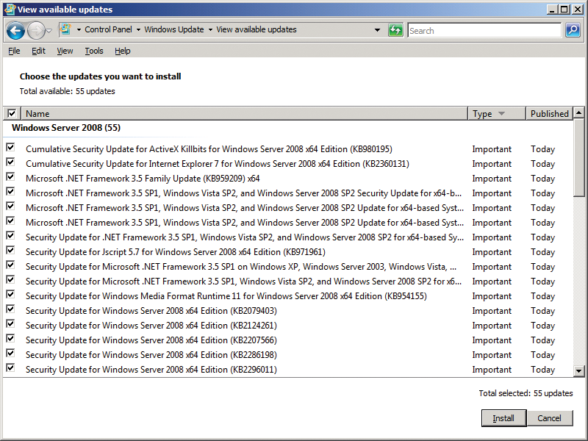Uncheck the Jscript 5.7 update (KB971961)

[x=10, y=251]
